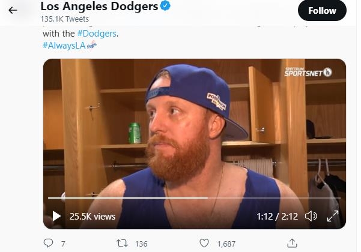Click the 1:12 / 2:12 time display

point(277,216)
